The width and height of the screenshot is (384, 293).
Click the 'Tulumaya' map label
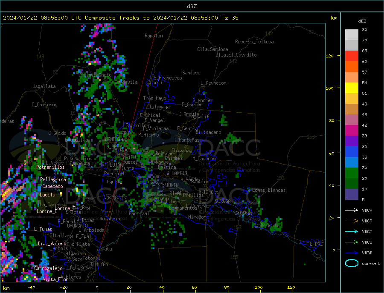pos(159,107)
